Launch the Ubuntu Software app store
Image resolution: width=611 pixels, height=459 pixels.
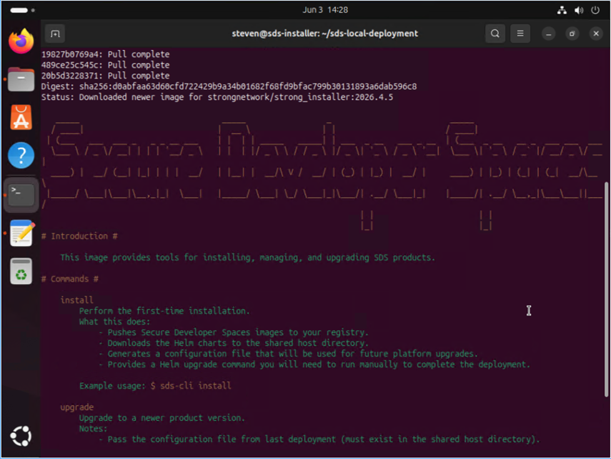(x=21, y=117)
